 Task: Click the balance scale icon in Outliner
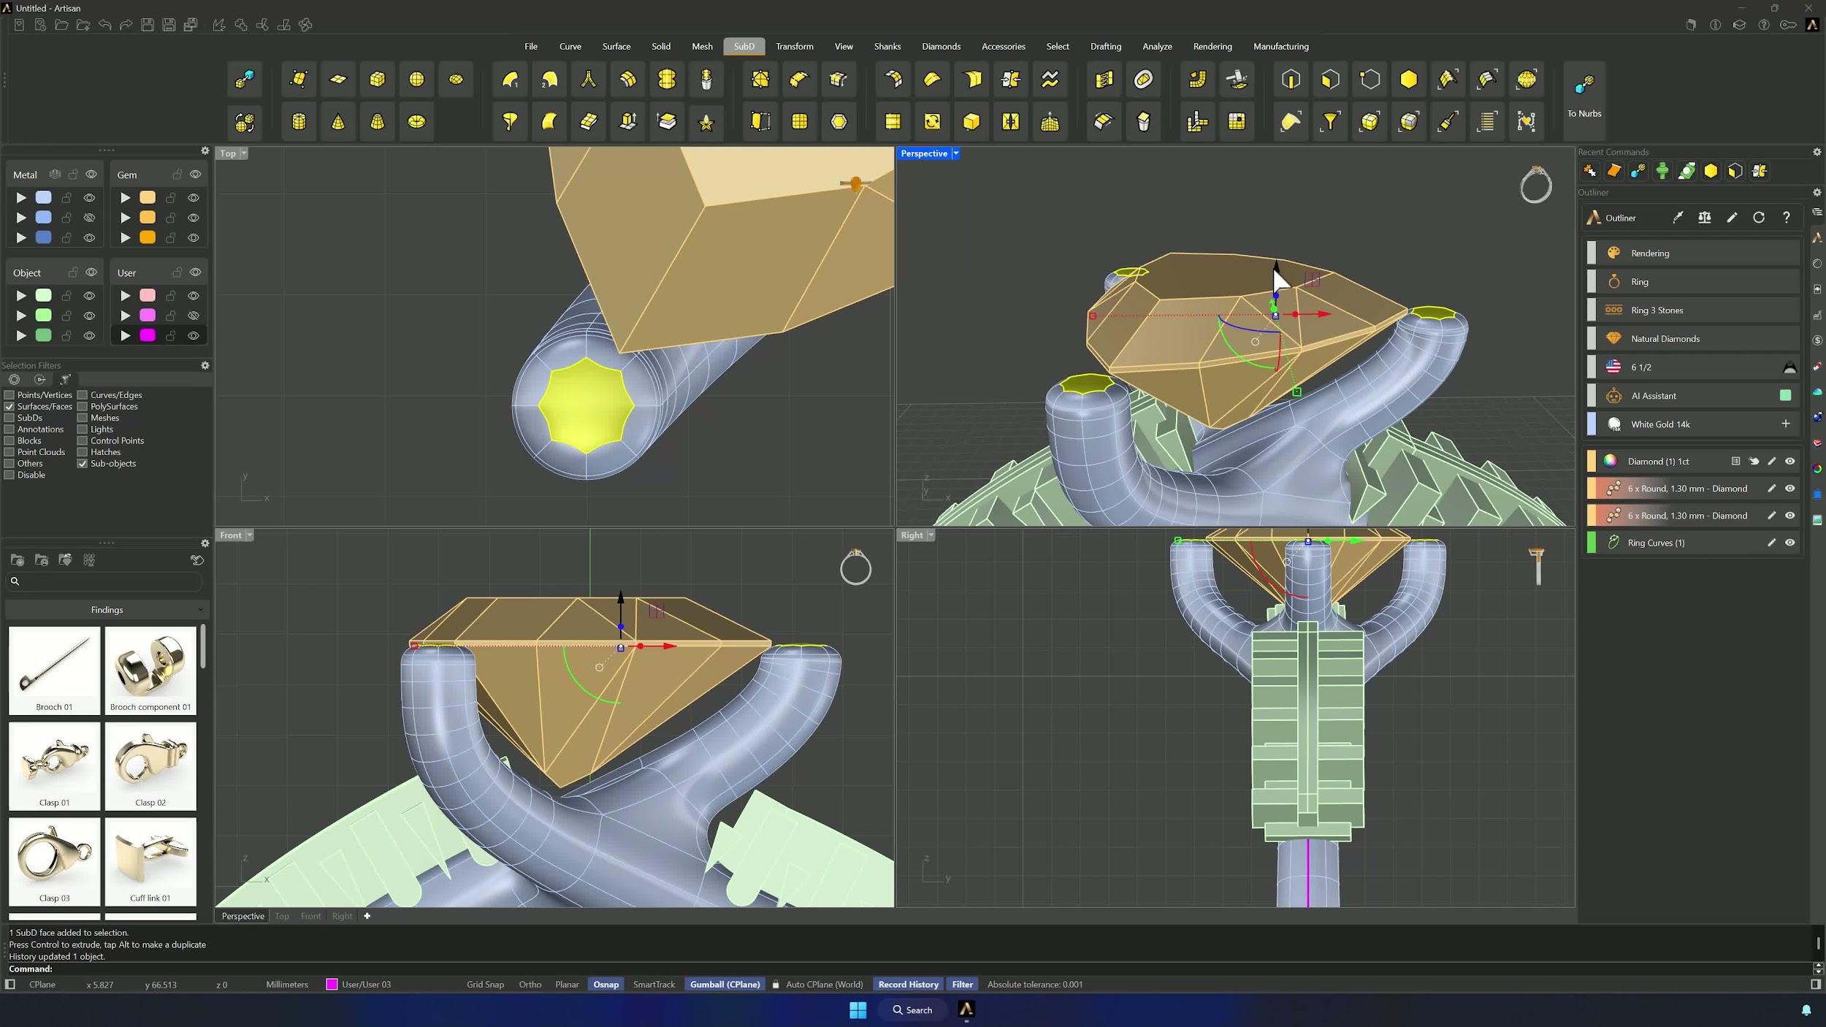pyautogui.click(x=1705, y=218)
